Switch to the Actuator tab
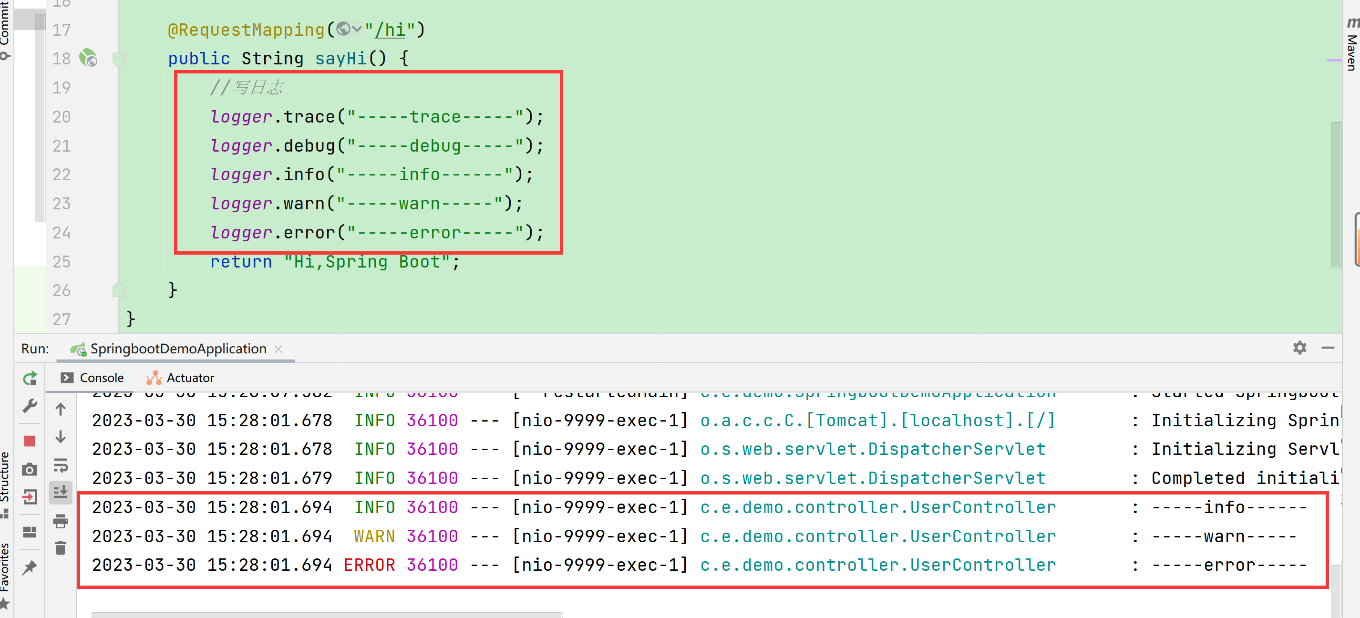Viewport: 1360px width, 618px height. coord(180,378)
